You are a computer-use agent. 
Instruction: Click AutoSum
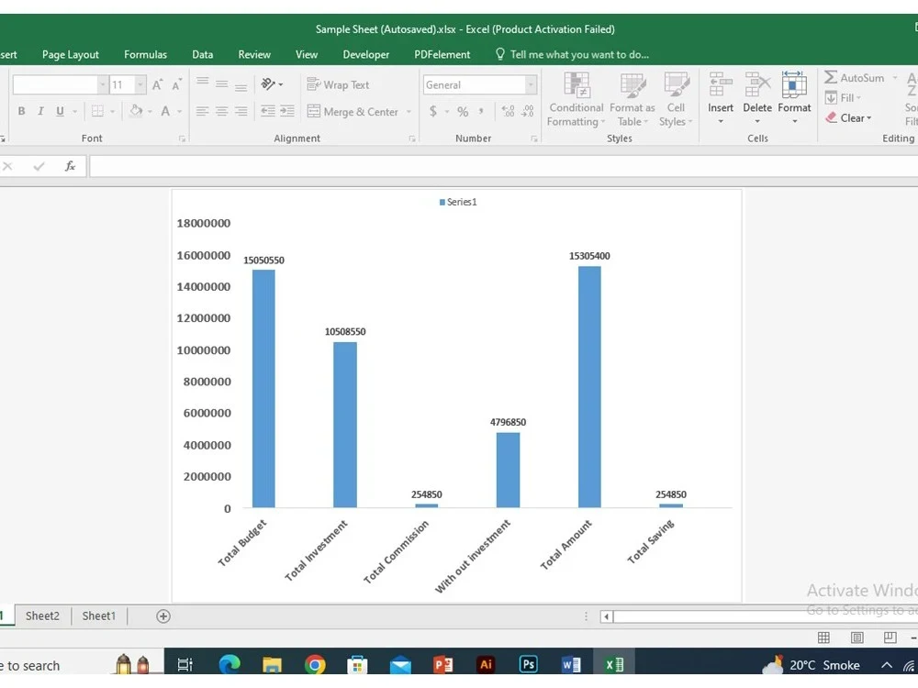click(854, 78)
